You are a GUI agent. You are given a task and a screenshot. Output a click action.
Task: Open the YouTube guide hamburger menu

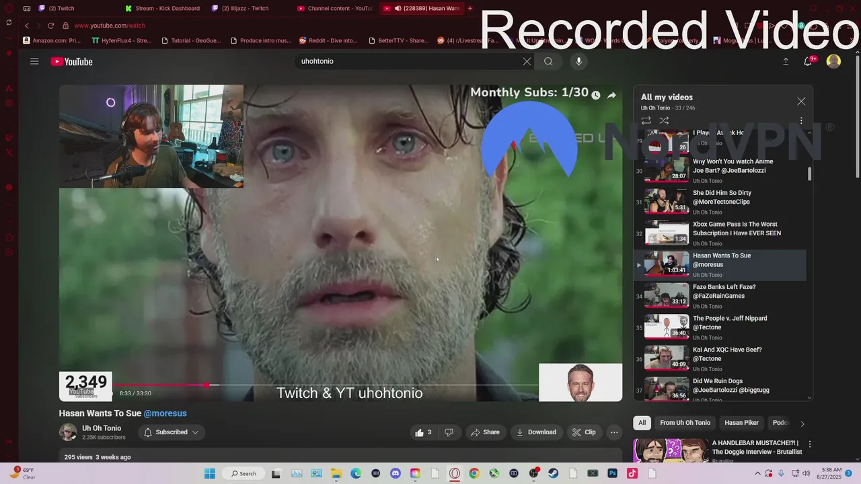coord(34,61)
